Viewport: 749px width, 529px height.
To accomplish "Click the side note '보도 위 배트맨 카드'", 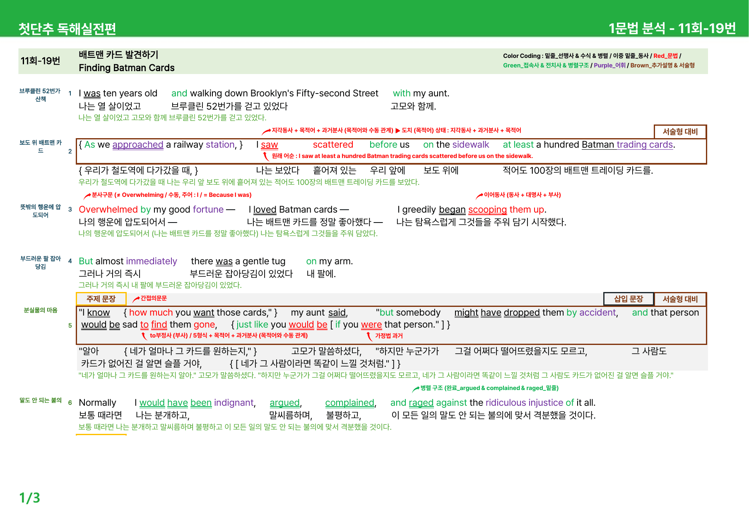I will click(x=40, y=146).
